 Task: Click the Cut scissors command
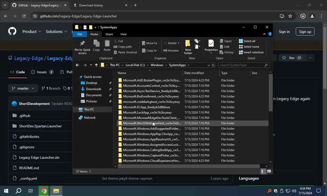(118, 41)
